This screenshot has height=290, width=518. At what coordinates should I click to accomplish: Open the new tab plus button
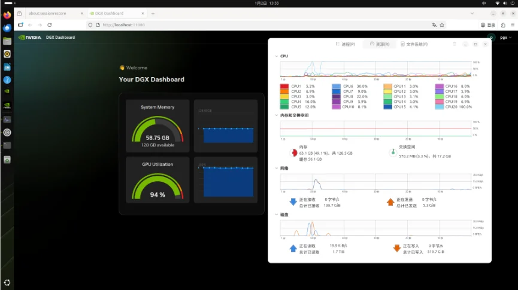153,13
